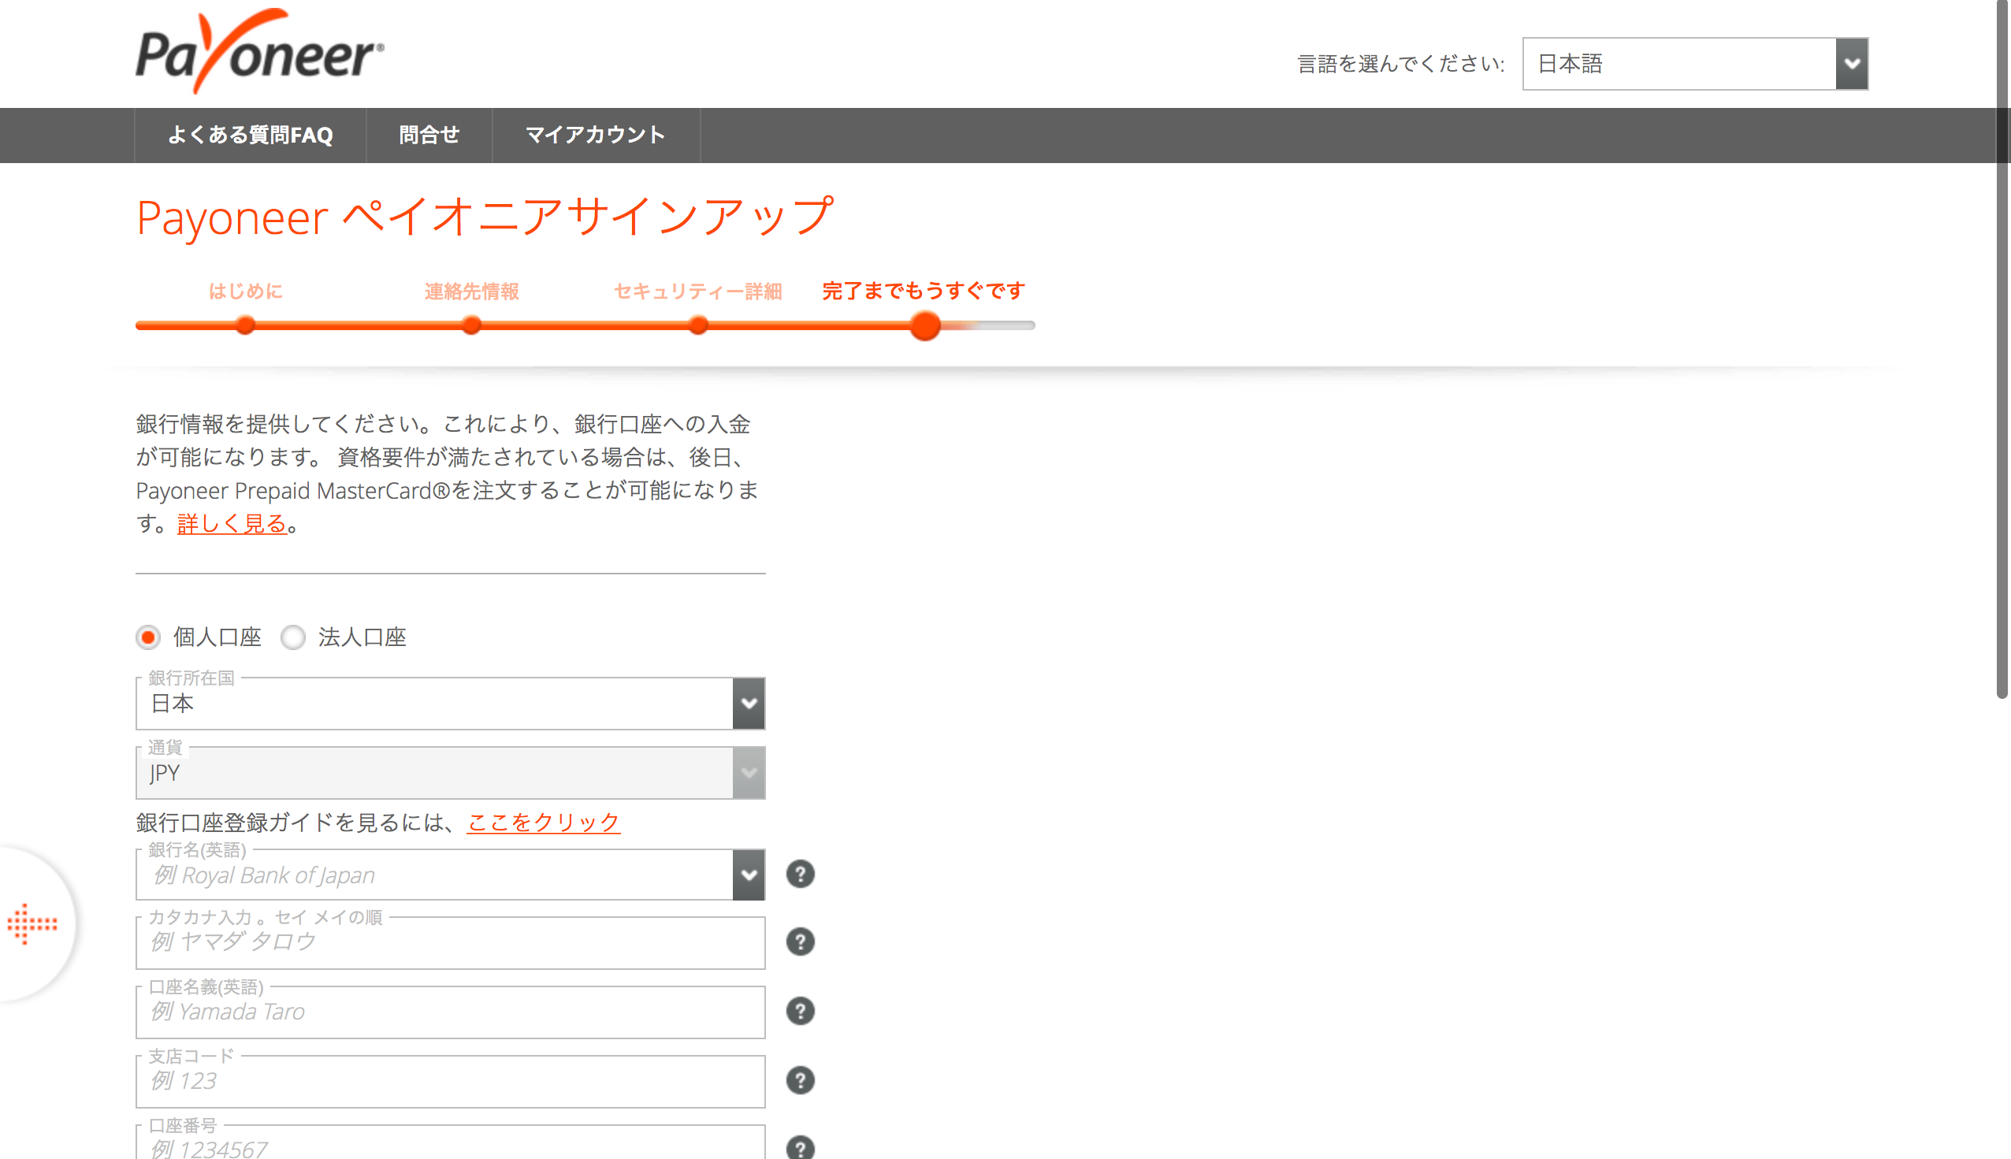2011x1159 pixels.
Task: Open the 銀行名(英語) bank name dropdown
Action: 451,875
